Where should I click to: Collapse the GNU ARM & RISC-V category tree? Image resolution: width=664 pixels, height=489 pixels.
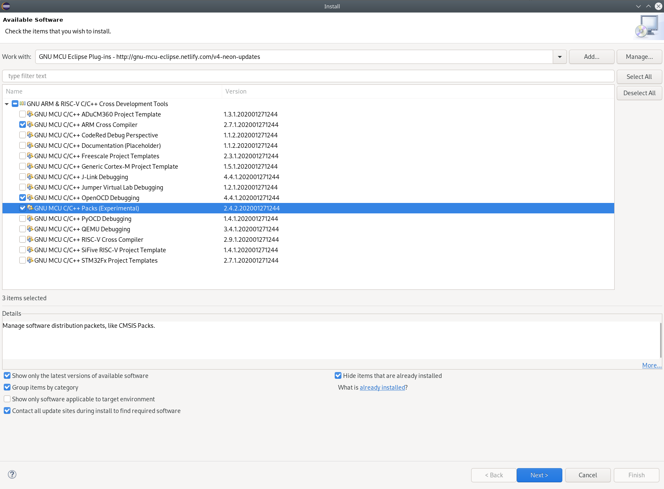pyautogui.click(x=7, y=104)
